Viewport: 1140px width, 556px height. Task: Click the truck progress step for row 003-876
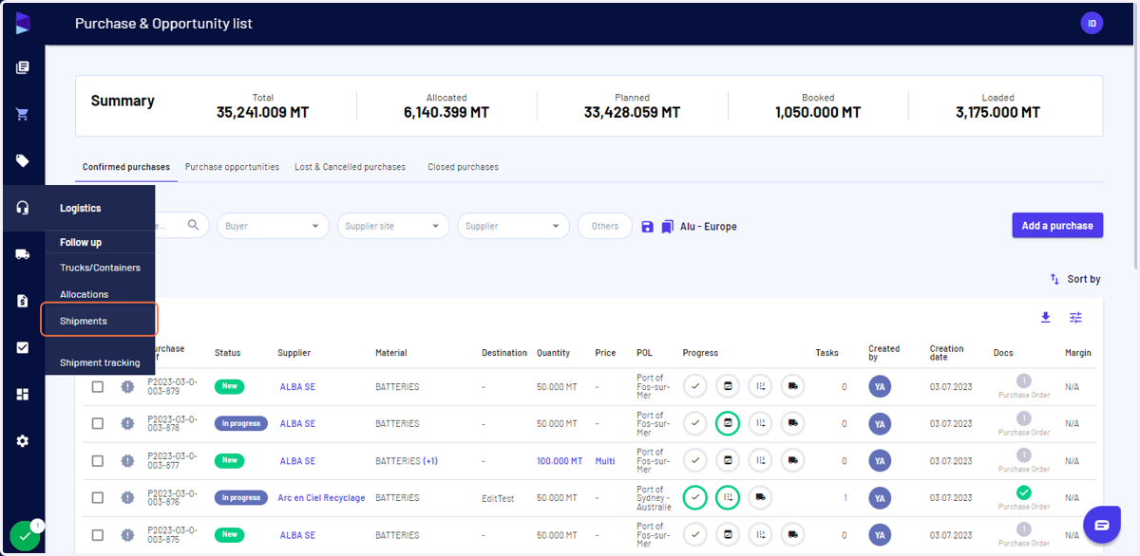(x=760, y=497)
